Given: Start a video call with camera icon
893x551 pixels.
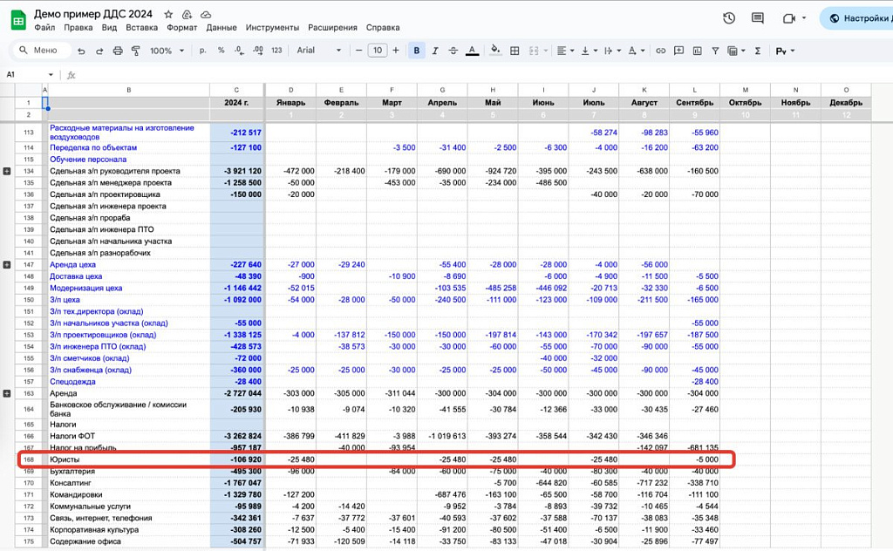Looking at the screenshot, I should 788,18.
